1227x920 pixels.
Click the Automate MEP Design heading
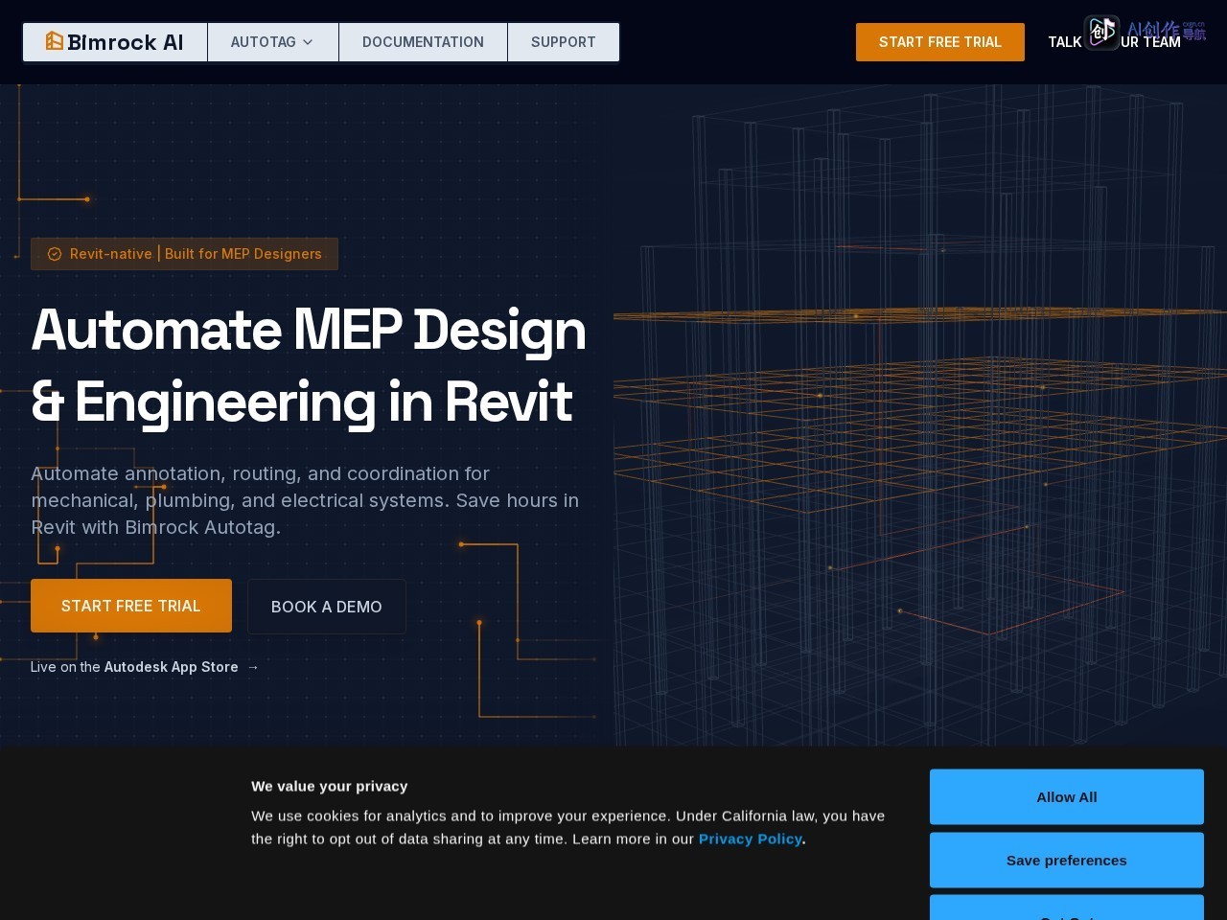309,365
